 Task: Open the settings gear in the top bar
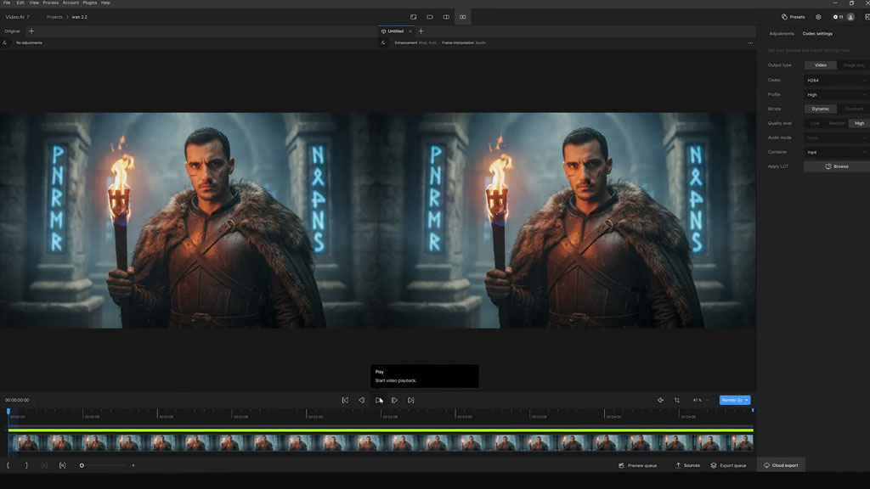point(818,17)
